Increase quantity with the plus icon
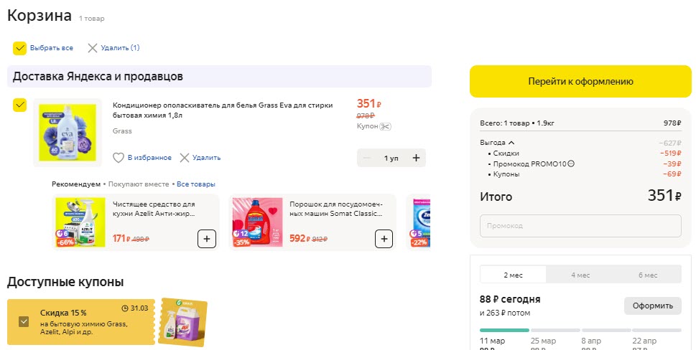Image resolution: width=696 pixels, height=350 pixels. coord(416,158)
